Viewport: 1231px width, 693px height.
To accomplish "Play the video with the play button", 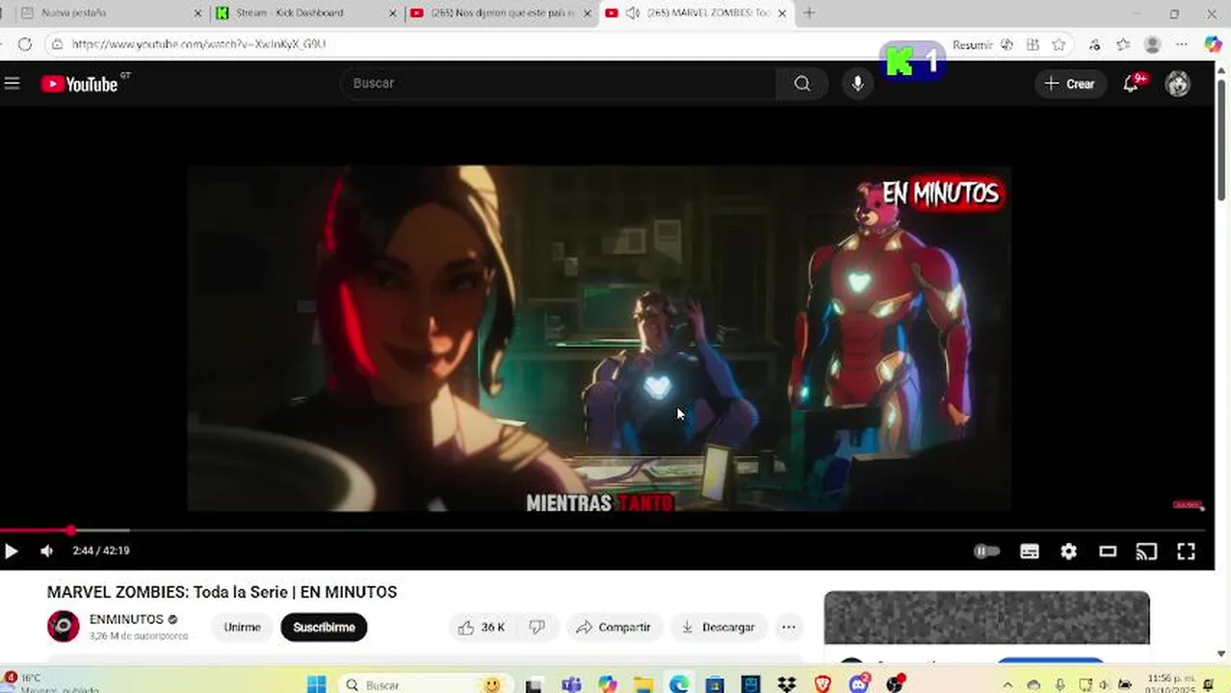I will pos(12,551).
